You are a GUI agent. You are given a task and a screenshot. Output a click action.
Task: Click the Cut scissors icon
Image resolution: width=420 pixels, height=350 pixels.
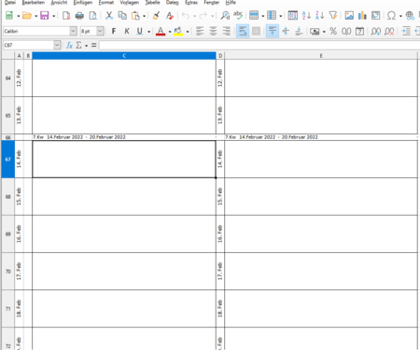point(109,15)
